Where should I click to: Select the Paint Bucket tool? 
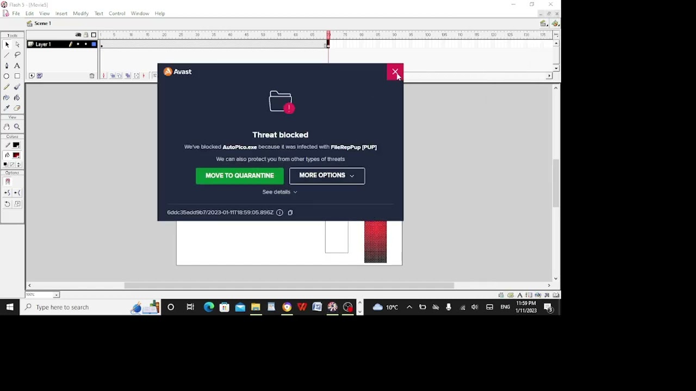(17, 98)
